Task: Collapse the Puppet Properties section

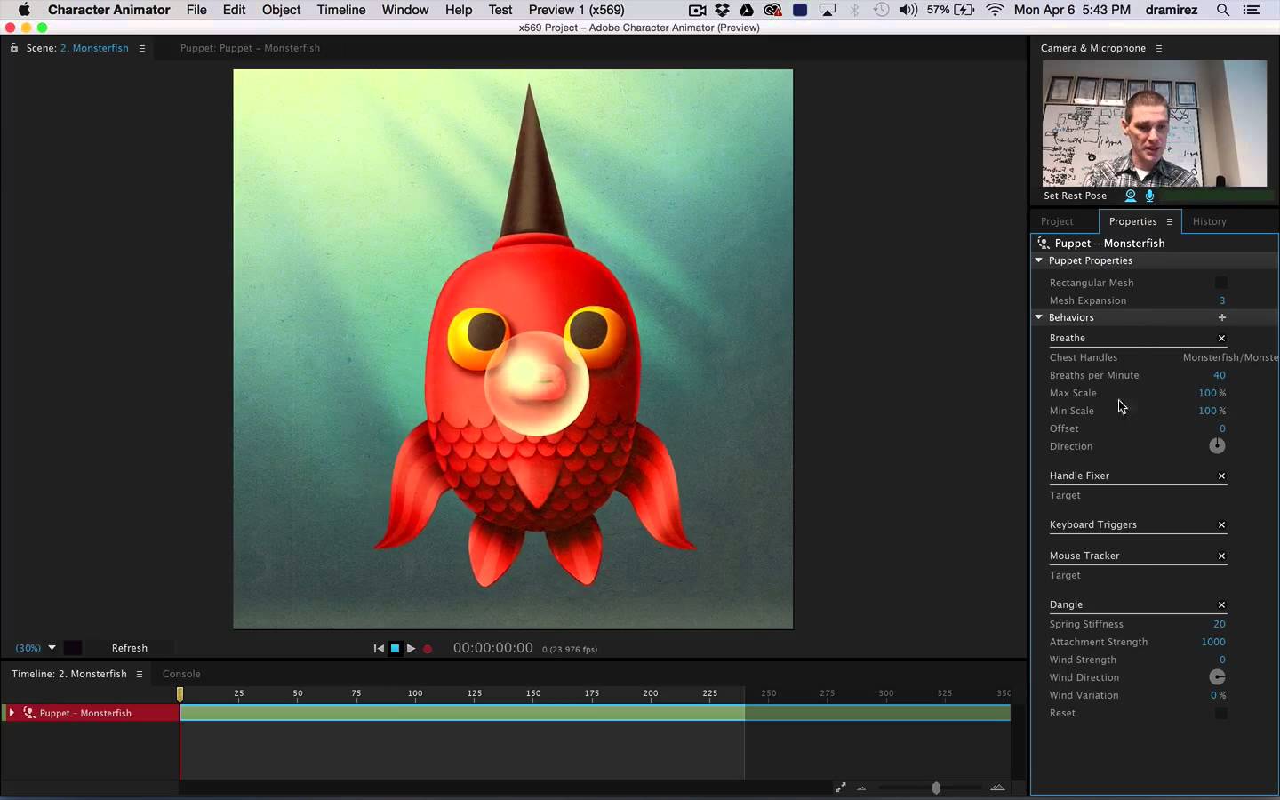Action: pyautogui.click(x=1037, y=260)
